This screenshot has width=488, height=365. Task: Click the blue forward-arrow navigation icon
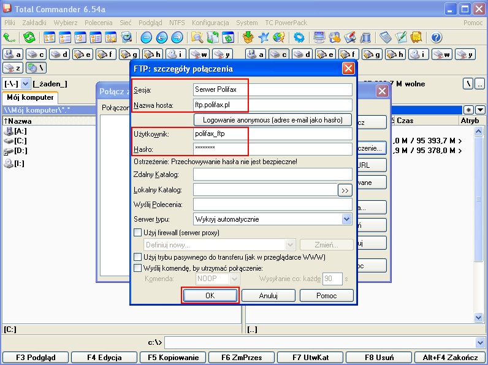coord(177,37)
